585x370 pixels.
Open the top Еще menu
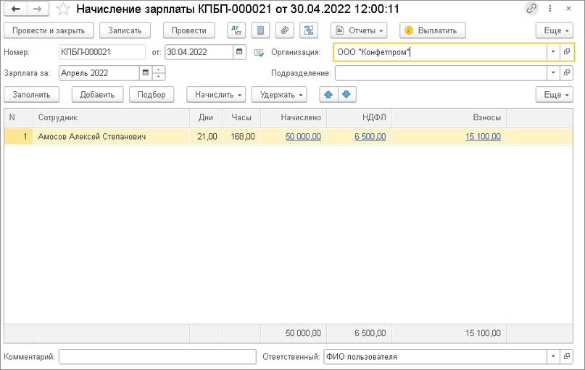pyautogui.click(x=555, y=30)
